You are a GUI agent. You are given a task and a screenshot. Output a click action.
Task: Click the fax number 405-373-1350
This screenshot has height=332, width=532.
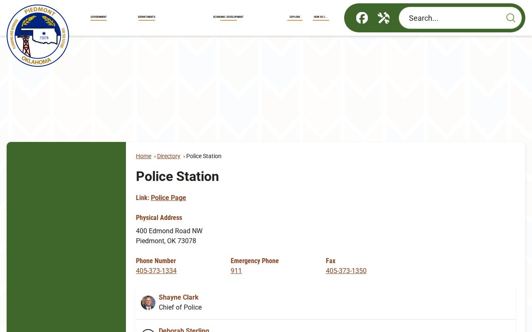click(346, 271)
